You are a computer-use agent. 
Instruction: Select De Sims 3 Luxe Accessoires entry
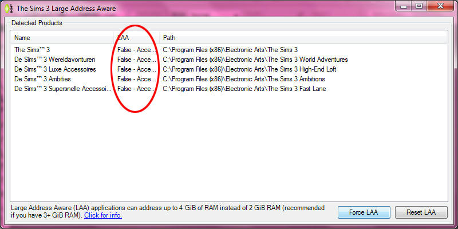tap(55, 69)
